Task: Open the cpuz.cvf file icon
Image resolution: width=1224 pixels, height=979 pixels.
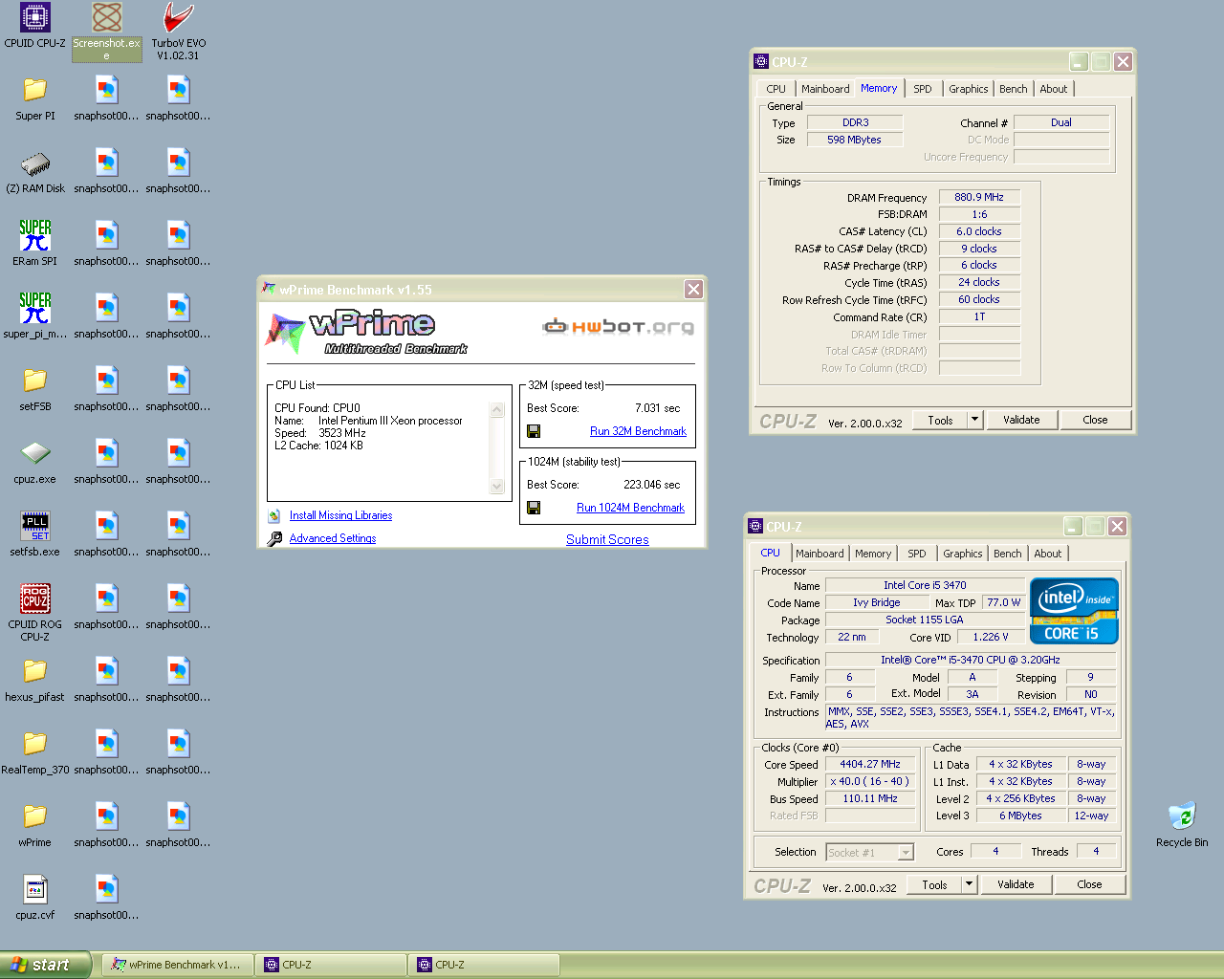Action: pyautogui.click(x=35, y=898)
